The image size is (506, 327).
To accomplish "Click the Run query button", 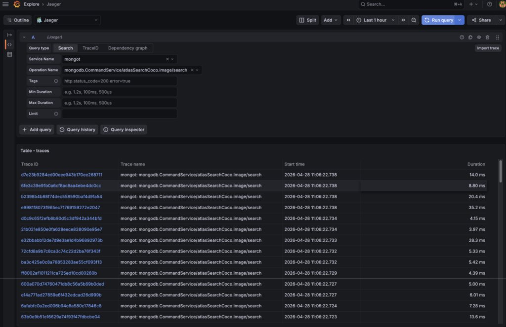I will coord(438,20).
